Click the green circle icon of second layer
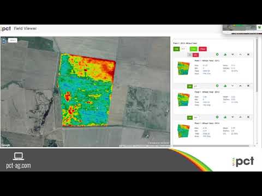262x196 pixels. click(217, 85)
